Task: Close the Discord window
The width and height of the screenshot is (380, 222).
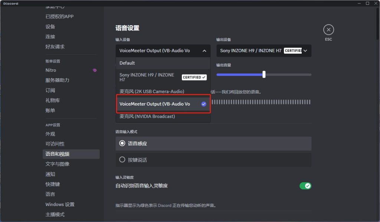Action: pyautogui.click(x=376, y=3)
